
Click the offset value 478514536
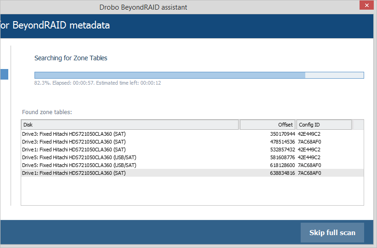point(282,142)
